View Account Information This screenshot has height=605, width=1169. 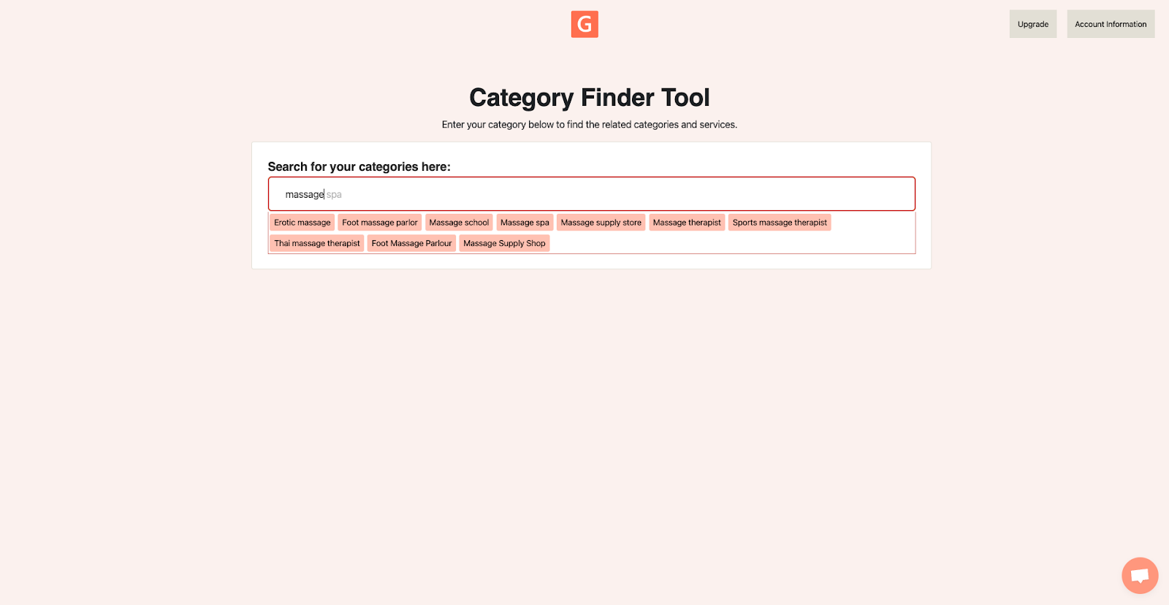click(1110, 23)
